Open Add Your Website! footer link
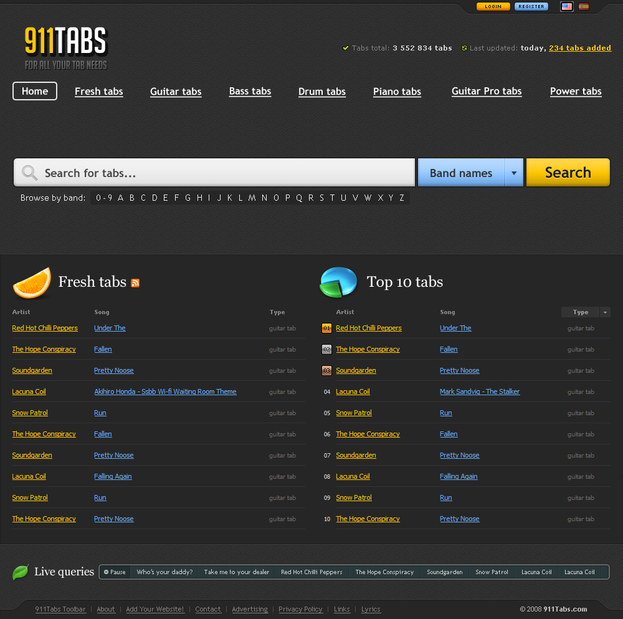The image size is (623, 619). [x=155, y=609]
